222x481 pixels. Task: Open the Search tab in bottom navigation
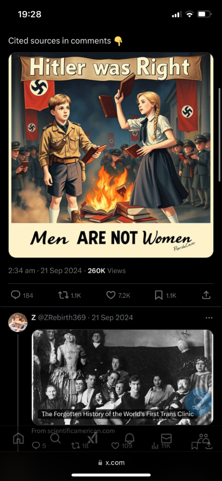tap(55, 439)
